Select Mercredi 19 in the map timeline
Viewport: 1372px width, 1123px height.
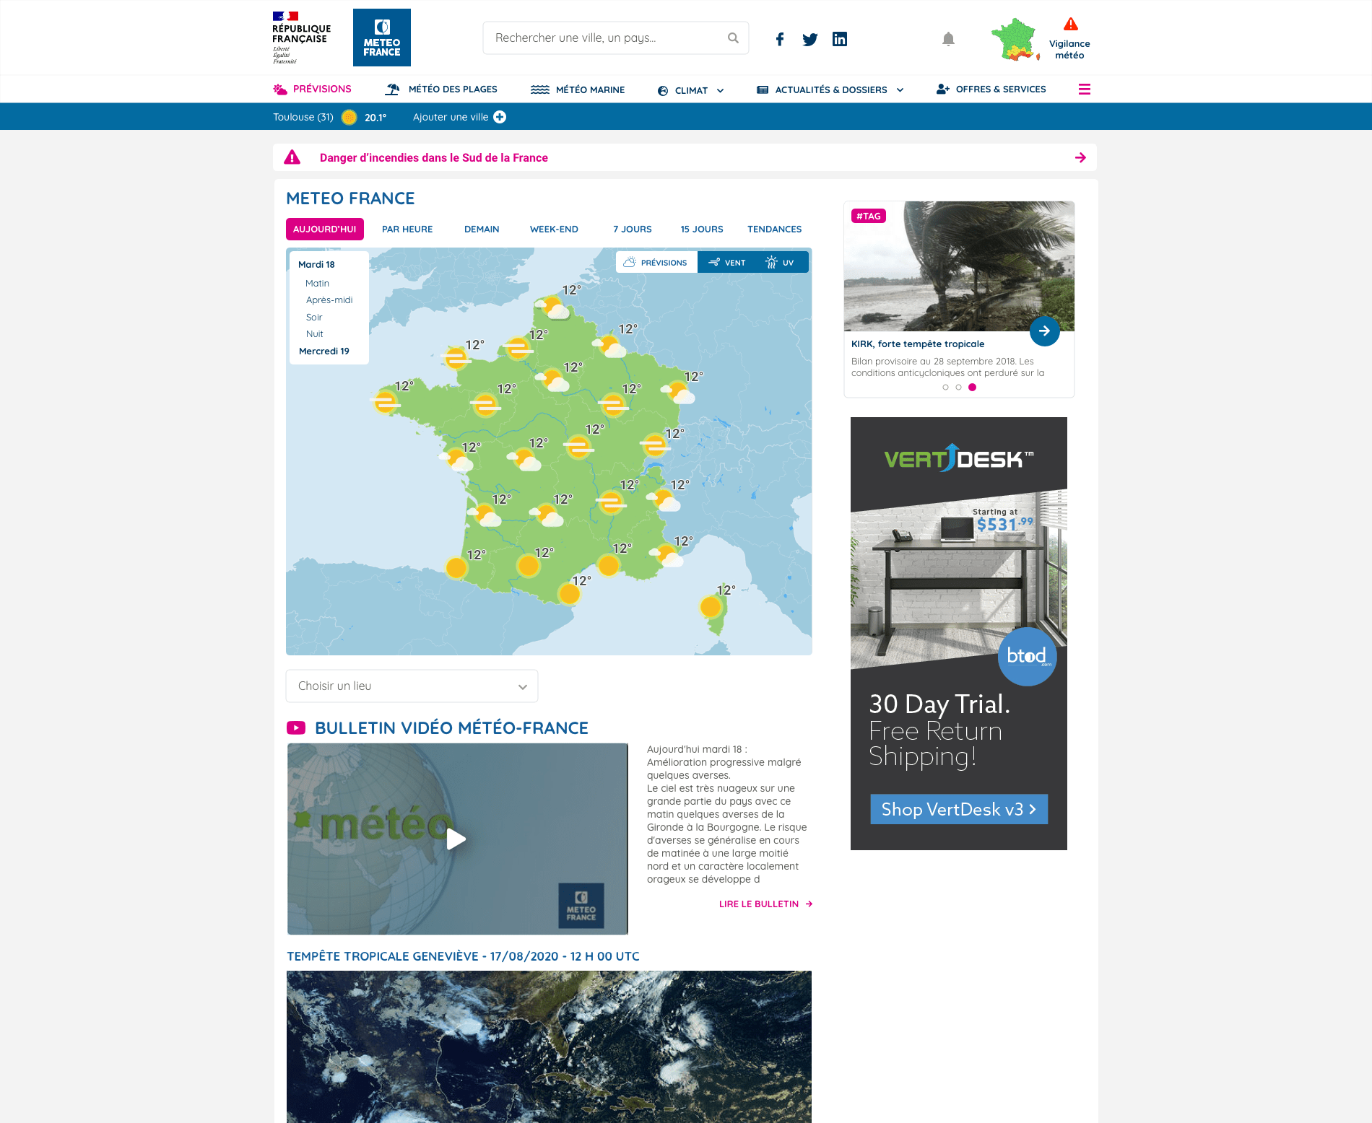coord(324,351)
